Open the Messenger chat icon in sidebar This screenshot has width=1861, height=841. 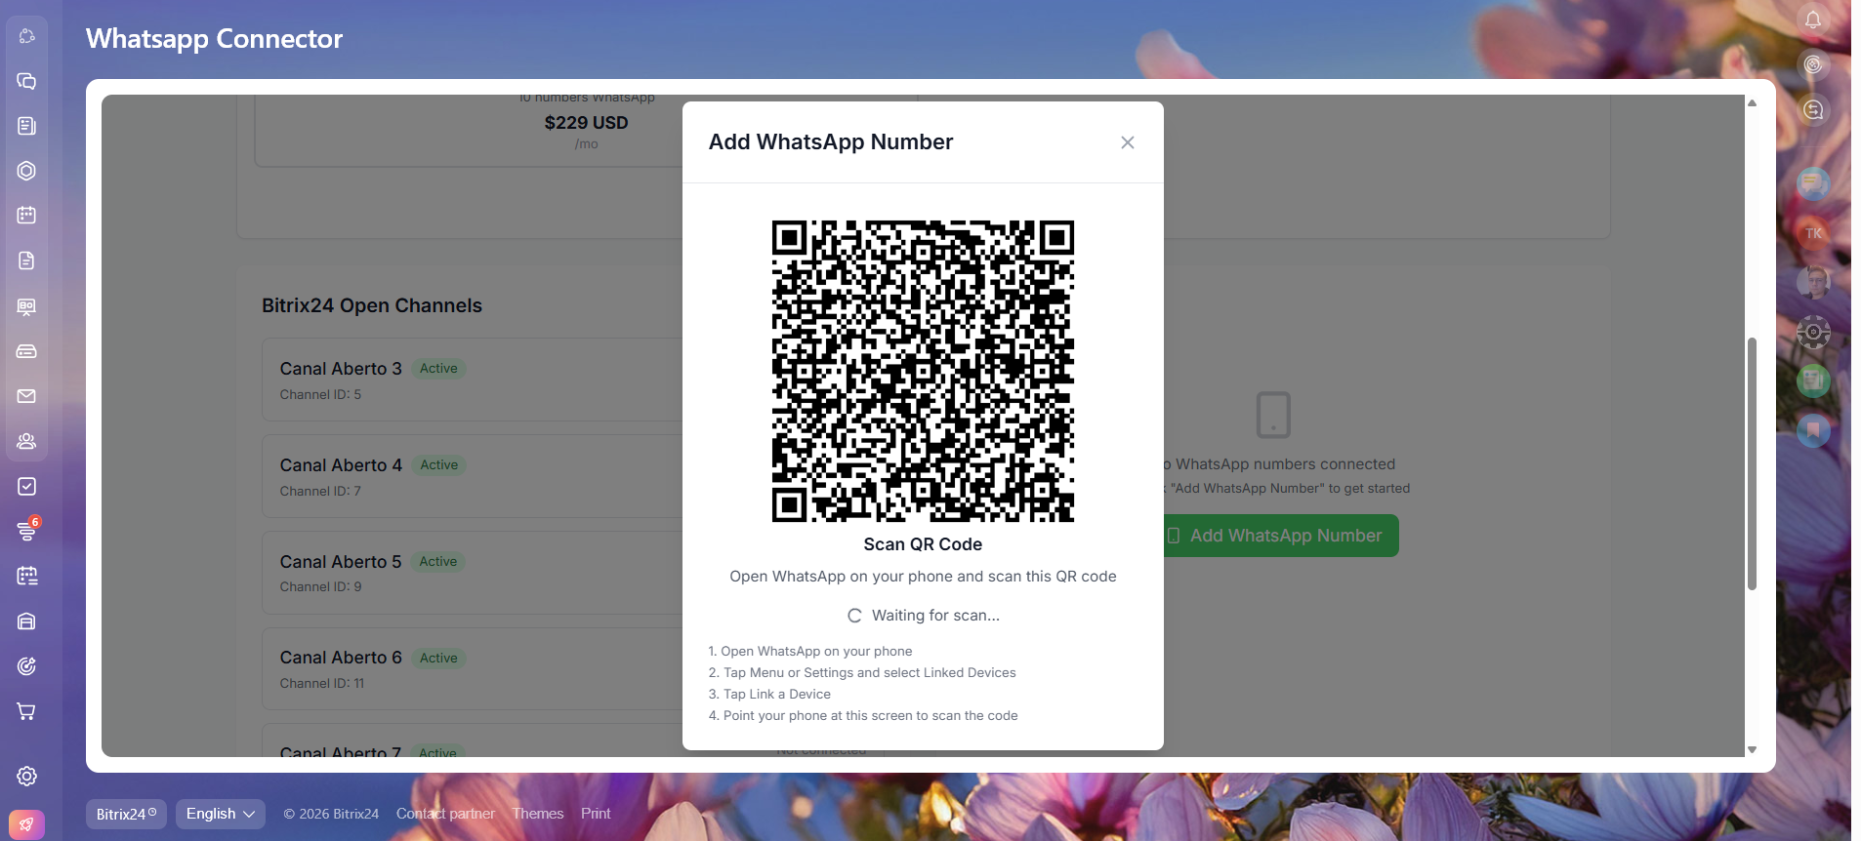pos(26,81)
